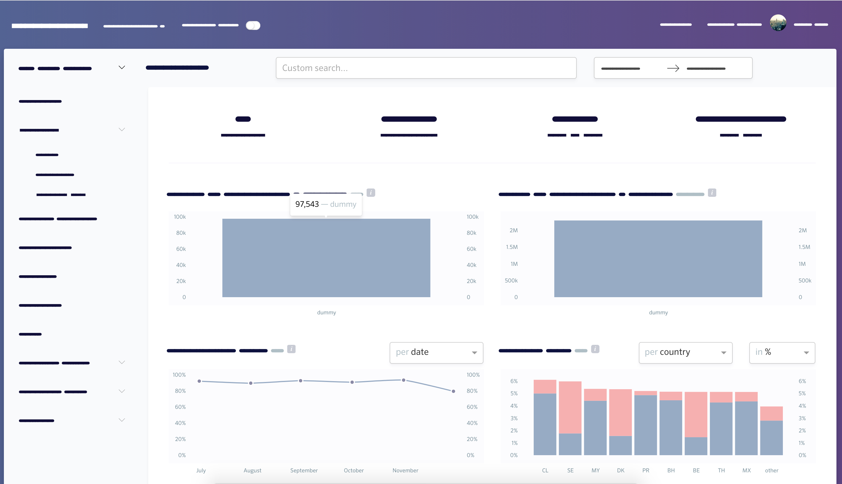Open the 'per date' dropdown
Image resolution: width=842 pixels, height=484 pixels.
[436, 352]
